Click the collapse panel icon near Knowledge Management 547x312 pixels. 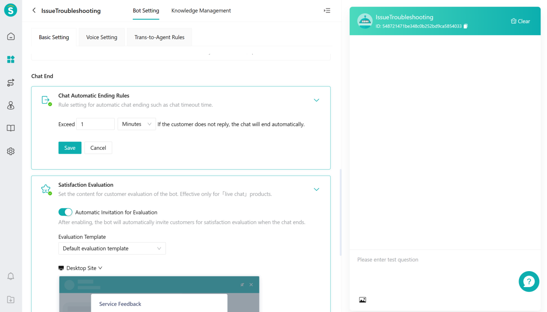coord(327,10)
